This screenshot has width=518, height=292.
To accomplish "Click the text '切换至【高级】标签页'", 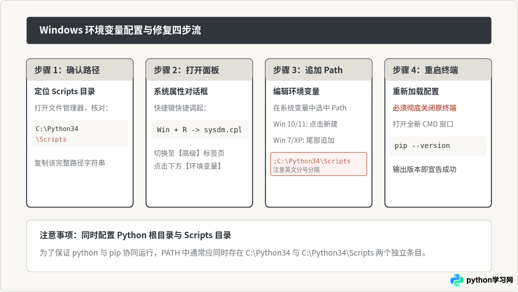I will click(189, 153).
